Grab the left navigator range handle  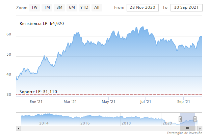[x=180, y=119]
